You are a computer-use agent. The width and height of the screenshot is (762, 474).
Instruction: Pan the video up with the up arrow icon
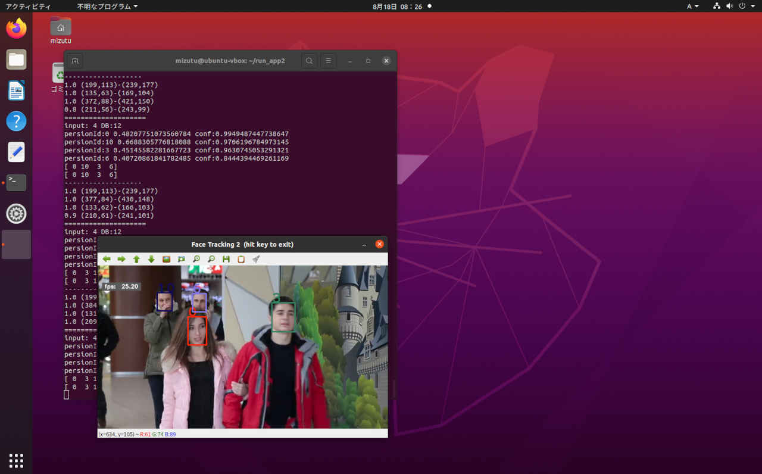pyautogui.click(x=136, y=259)
